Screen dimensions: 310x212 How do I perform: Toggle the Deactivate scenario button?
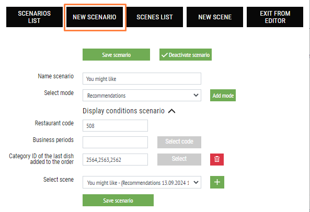click(186, 55)
